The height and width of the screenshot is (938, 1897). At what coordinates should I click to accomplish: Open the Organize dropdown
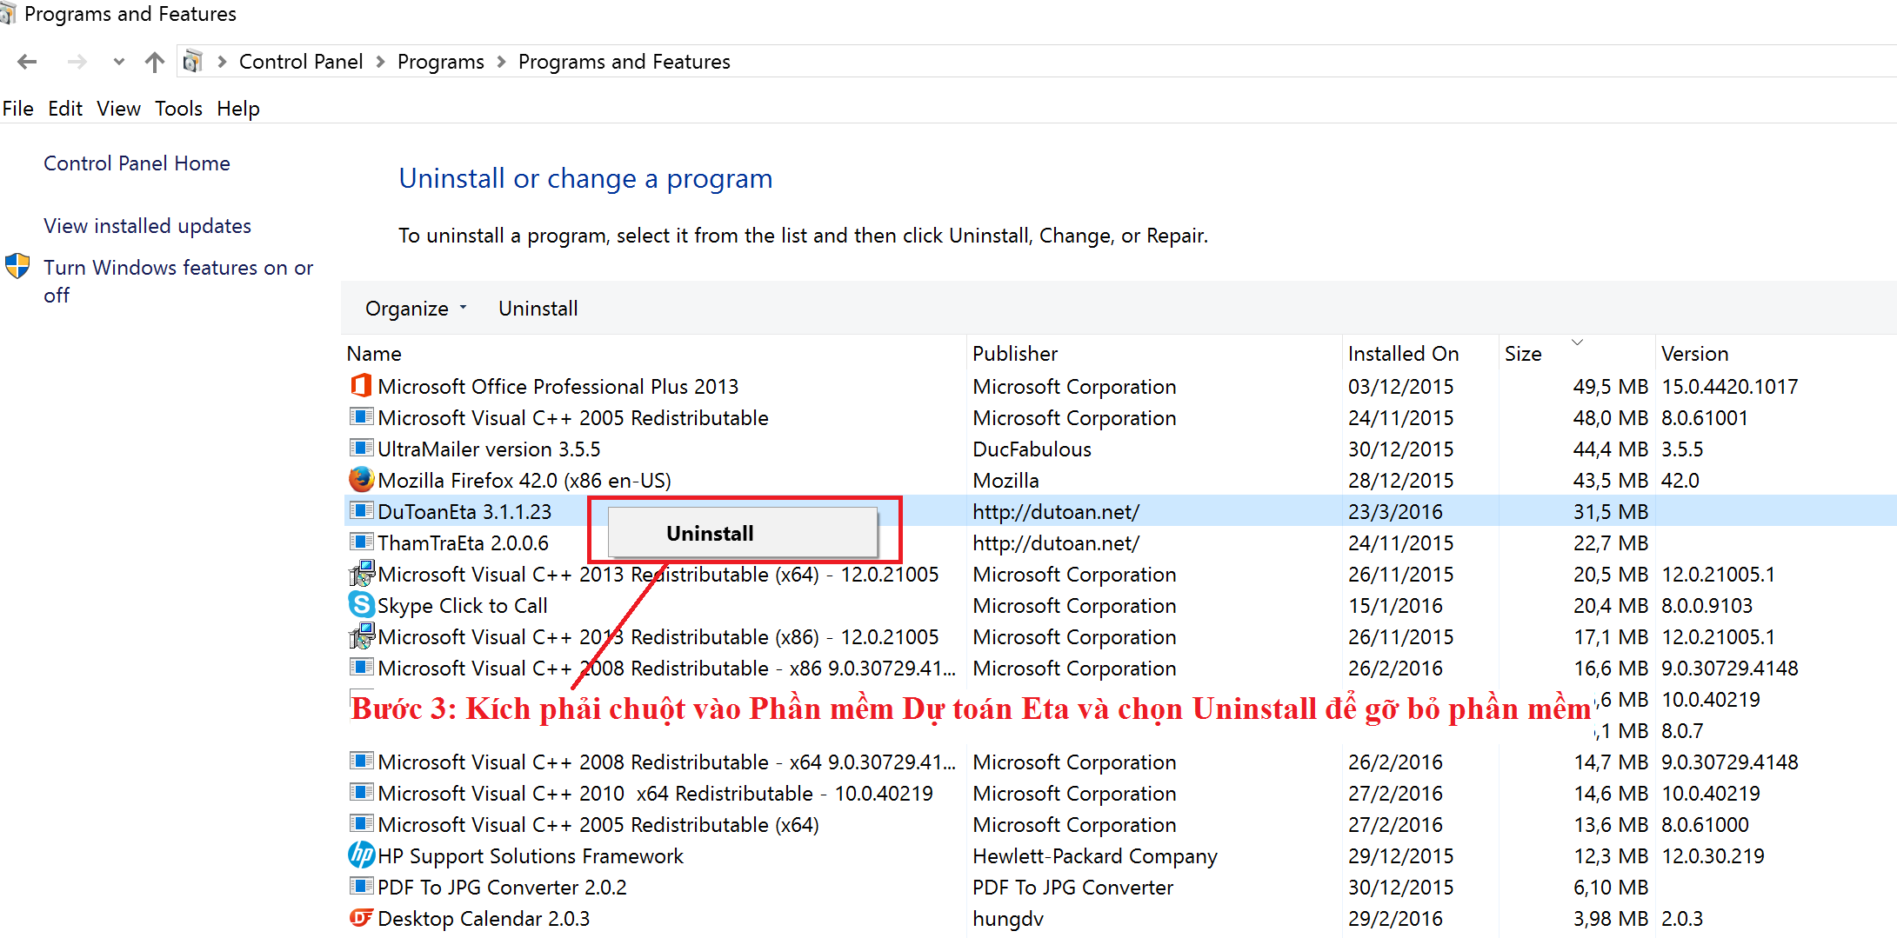(x=416, y=309)
